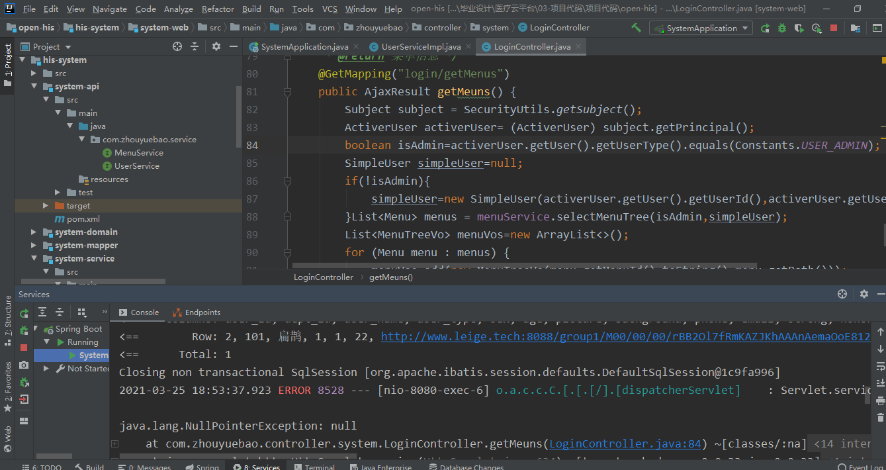Click the camera thread dump icon
This screenshot has height=470, width=886.
click(x=24, y=365)
